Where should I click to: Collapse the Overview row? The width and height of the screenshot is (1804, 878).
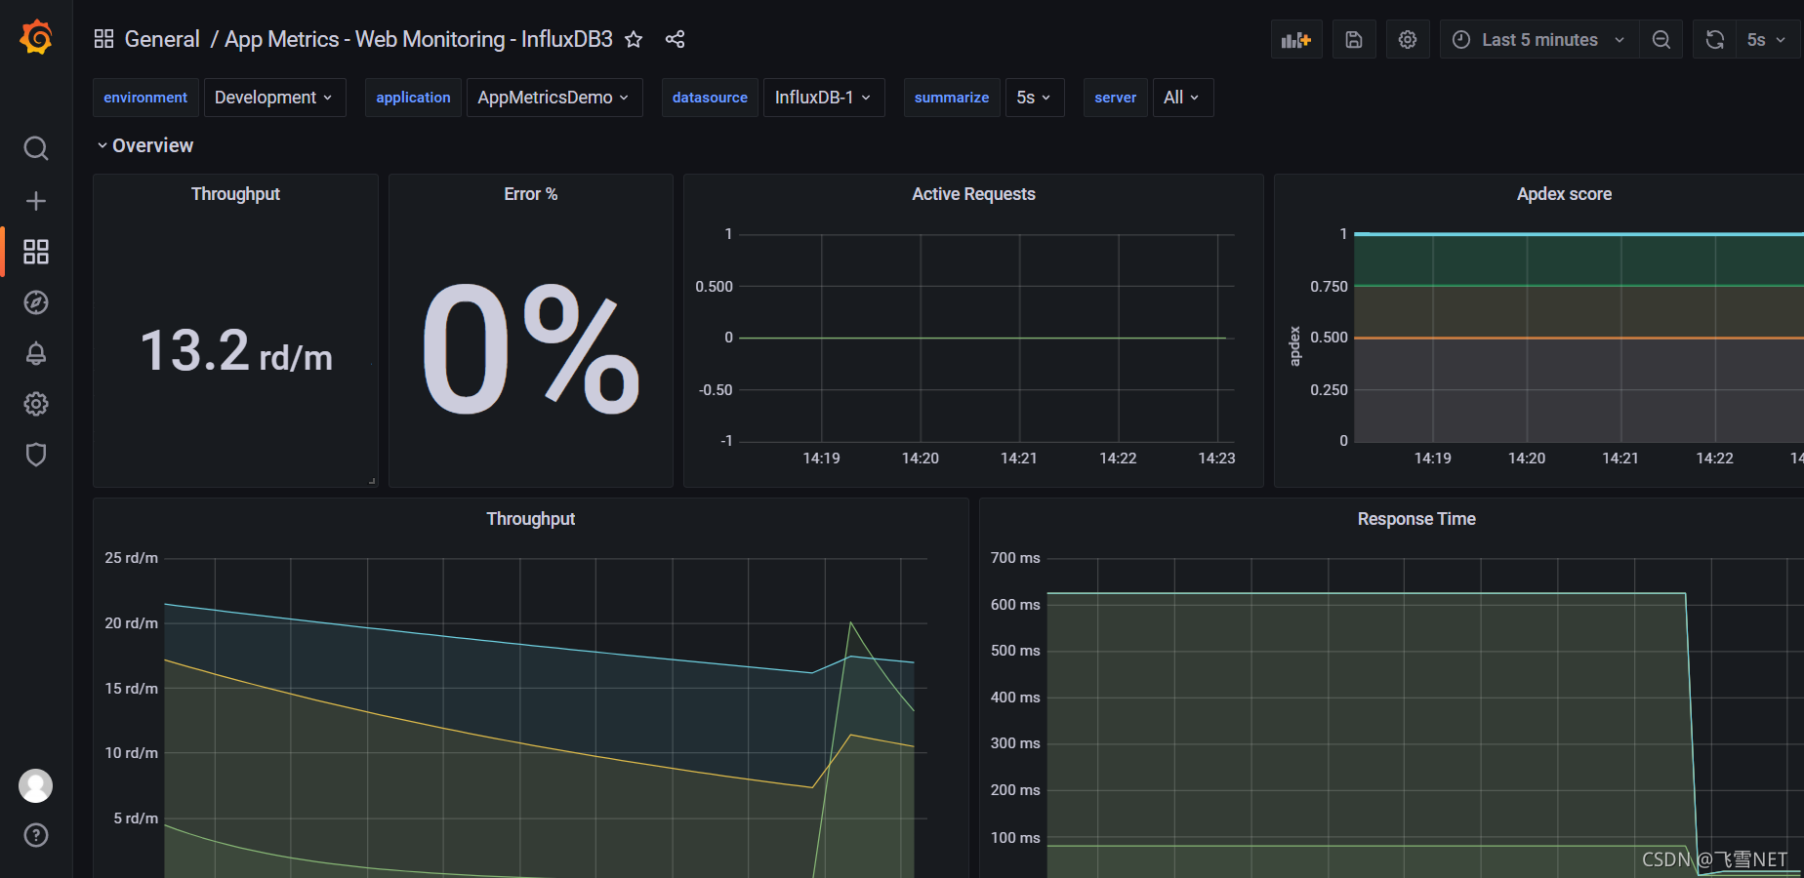click(145, 145)
